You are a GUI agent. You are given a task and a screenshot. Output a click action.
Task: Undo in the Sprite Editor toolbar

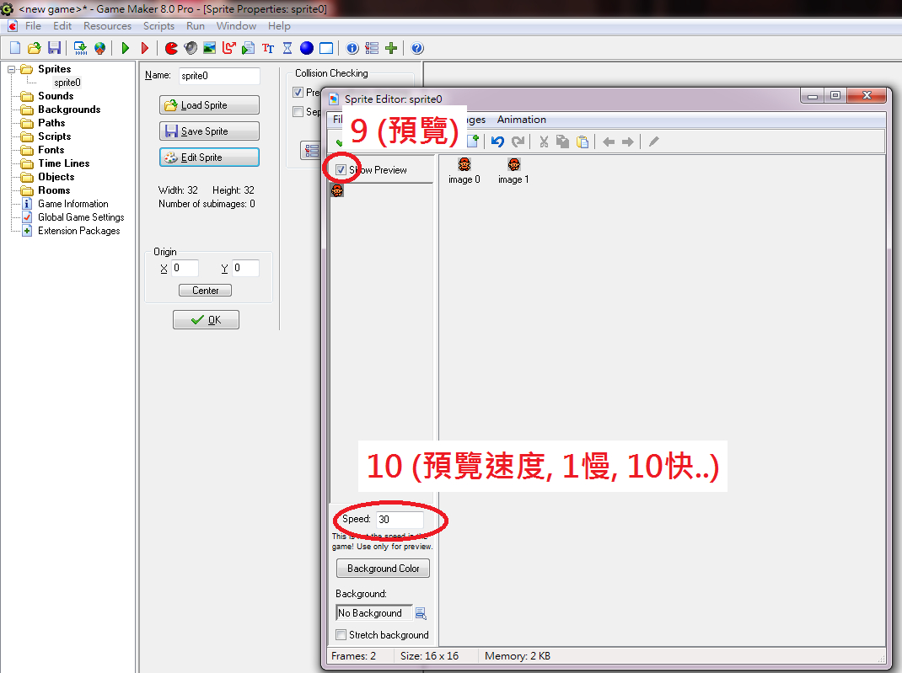coord(497,142)
